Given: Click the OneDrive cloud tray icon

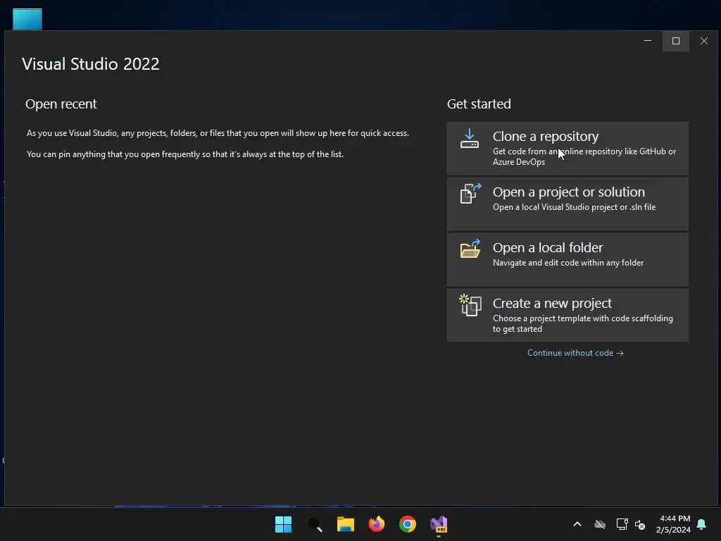Looking at the screenshot, I should click(600, 524).
